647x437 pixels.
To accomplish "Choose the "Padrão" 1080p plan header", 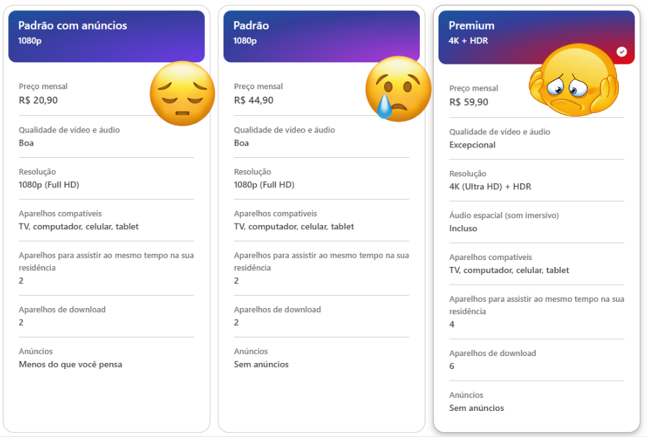I will (x=321, y=36).
